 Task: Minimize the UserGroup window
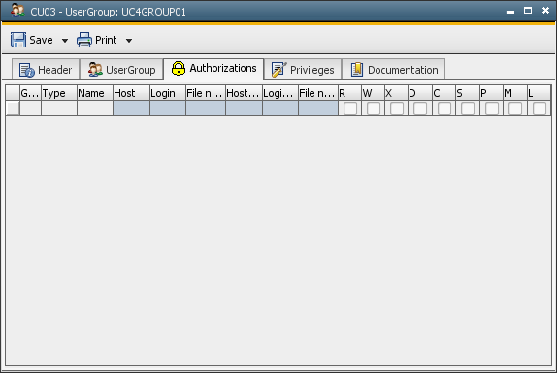point(510,12)
